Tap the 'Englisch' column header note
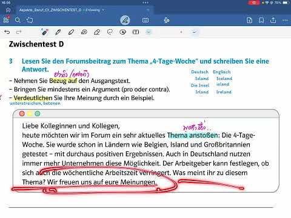The width and height of the screenshot is (291, 218). (x=222, y=72)
